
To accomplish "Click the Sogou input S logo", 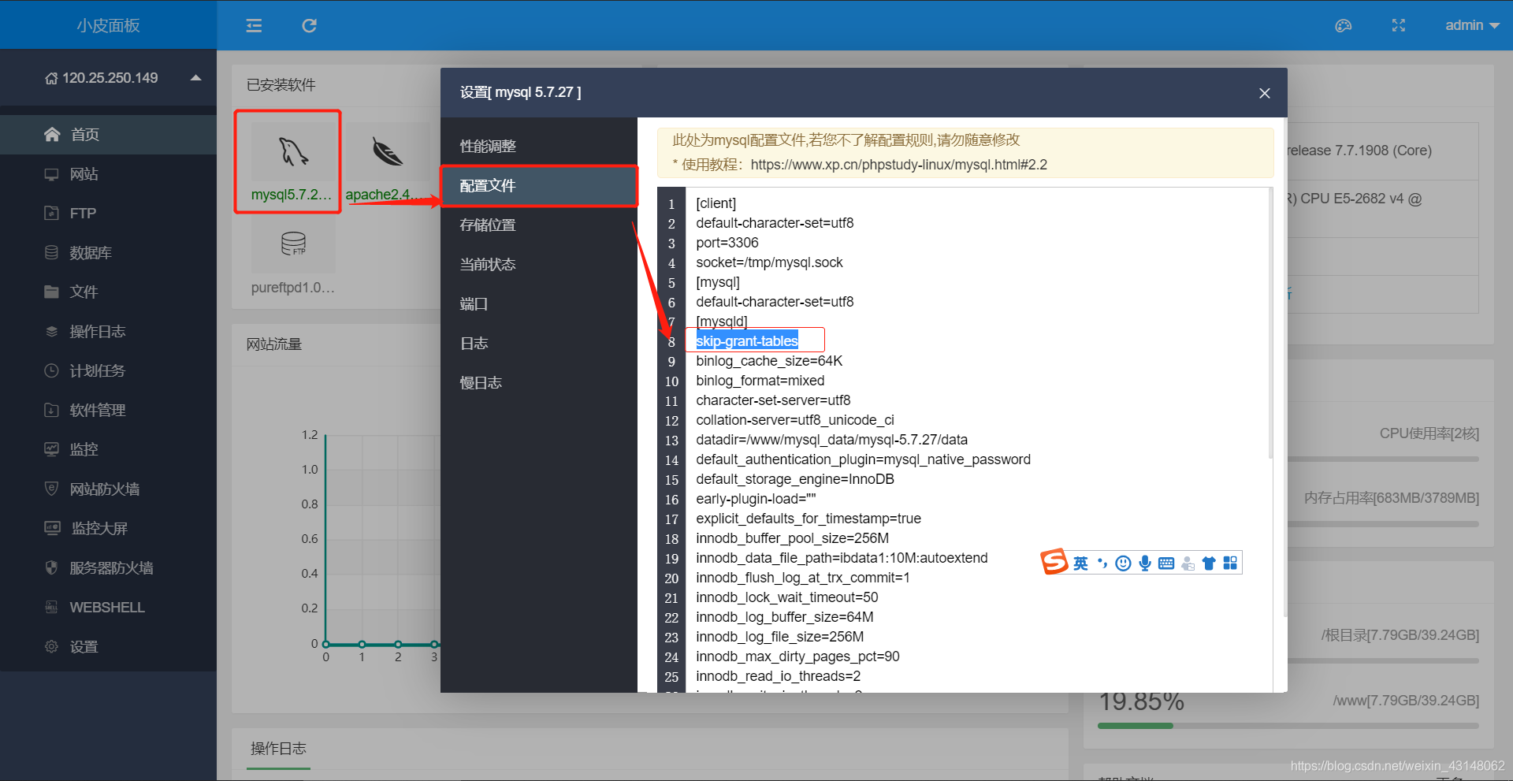I will [x=1054, y=562].
